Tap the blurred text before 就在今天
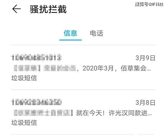Screen dimensions: 167x140 tap(43, 113)
